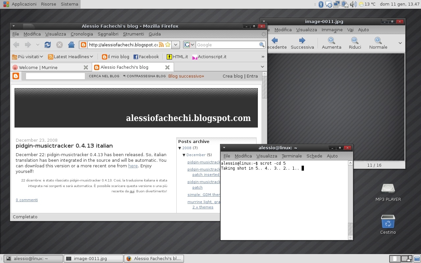Image resolution: width=421 pixels, height=263 pixels.
Task: Click the Firefox stop loading button
Action: (60, 45)
